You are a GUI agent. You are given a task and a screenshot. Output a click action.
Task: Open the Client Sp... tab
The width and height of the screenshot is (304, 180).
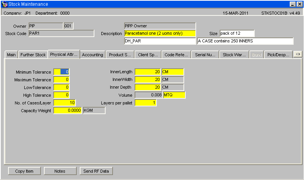click(148, 55)
